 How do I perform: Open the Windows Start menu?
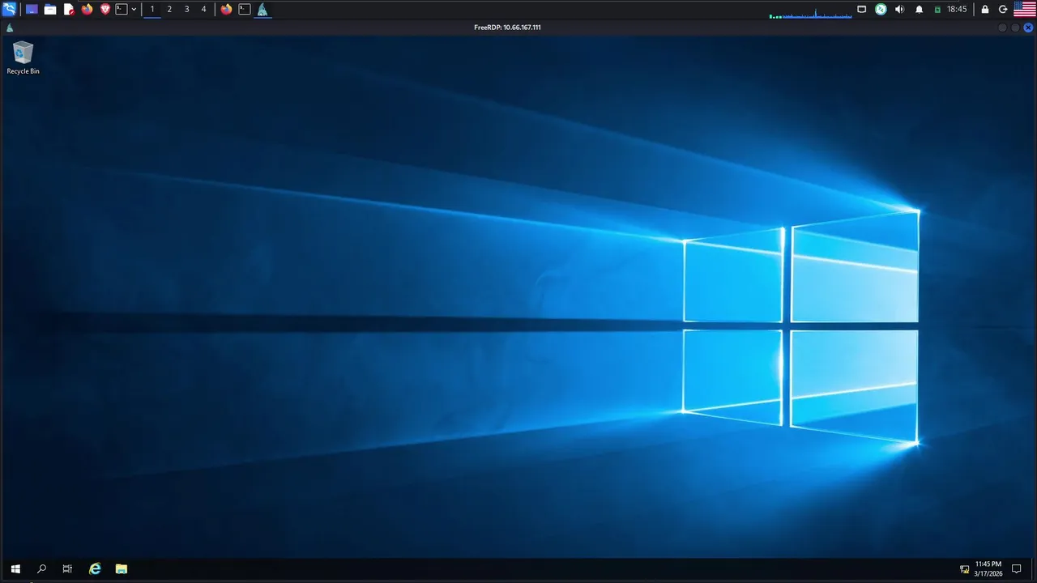(x=15, y=569)
